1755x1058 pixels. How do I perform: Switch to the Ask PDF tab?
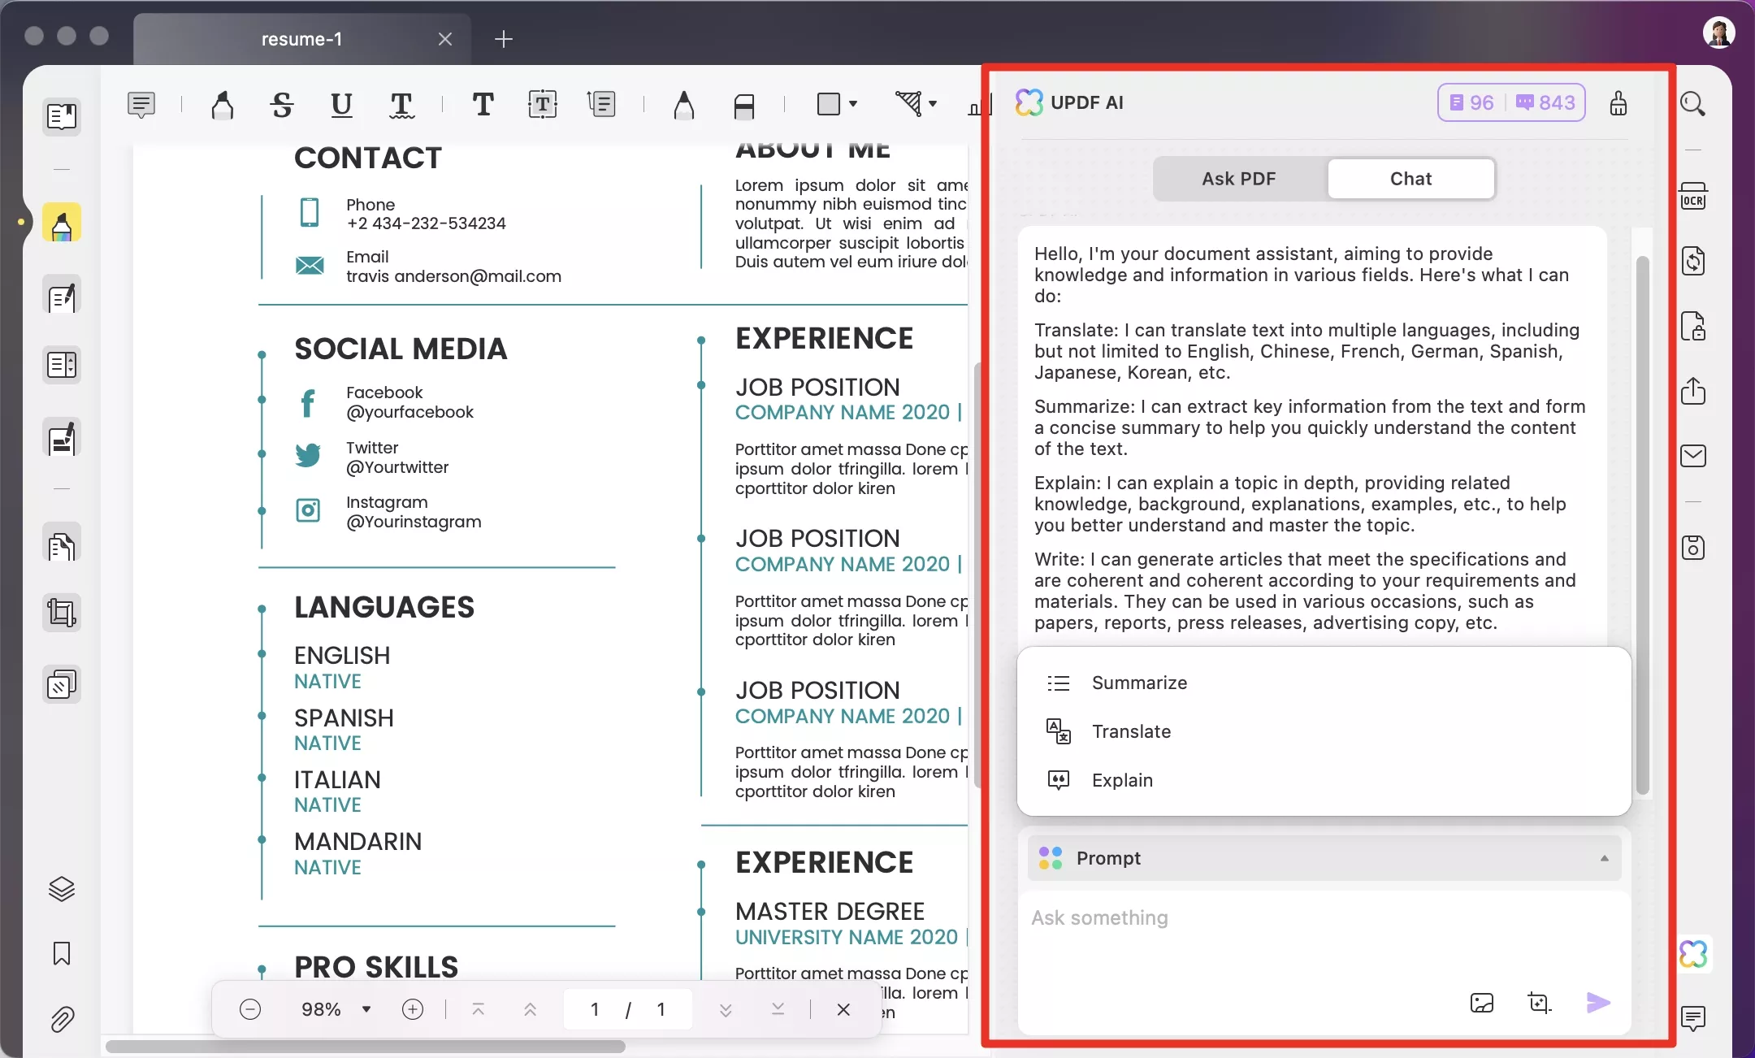pyautogui.click(x=1238, y=178)
